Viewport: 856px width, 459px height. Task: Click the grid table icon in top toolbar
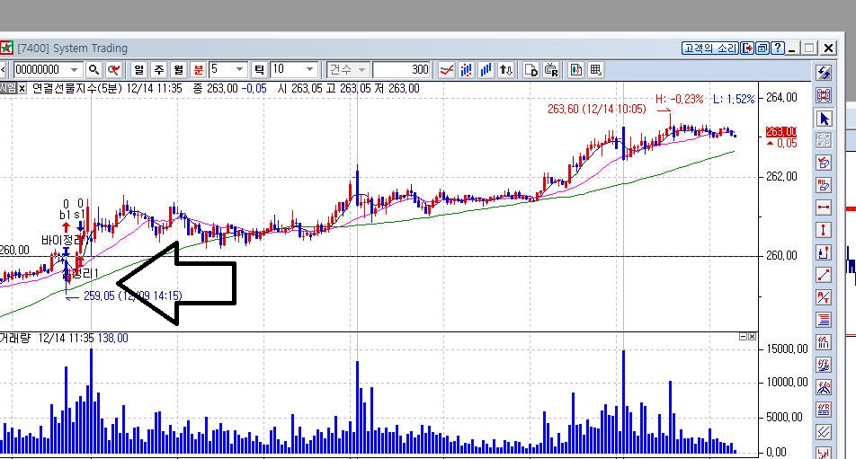[x=594, y=70]
